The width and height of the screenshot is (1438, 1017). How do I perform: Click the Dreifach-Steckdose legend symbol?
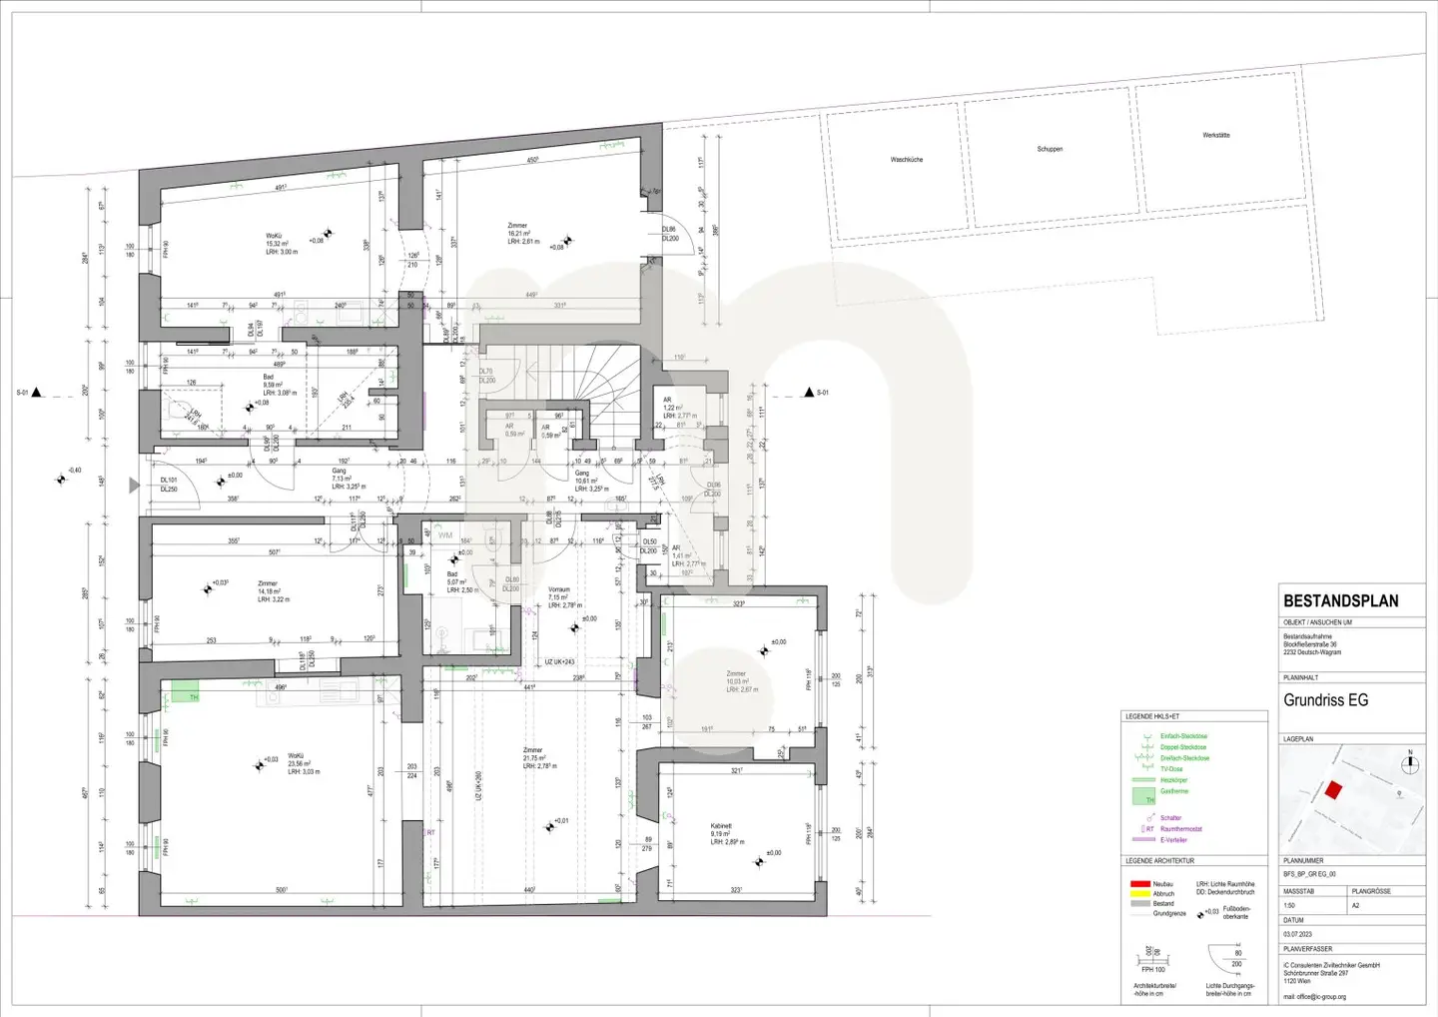point(1143,759)
